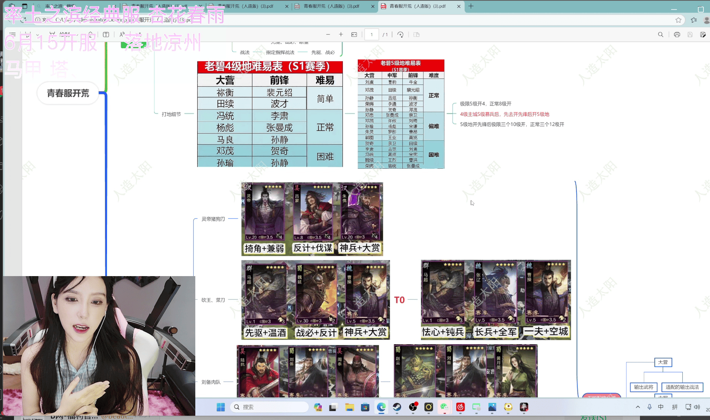This screenshot has width=710, height=420.
Task: Open Steam from the taskbar
Action: (x=397, y=407)
